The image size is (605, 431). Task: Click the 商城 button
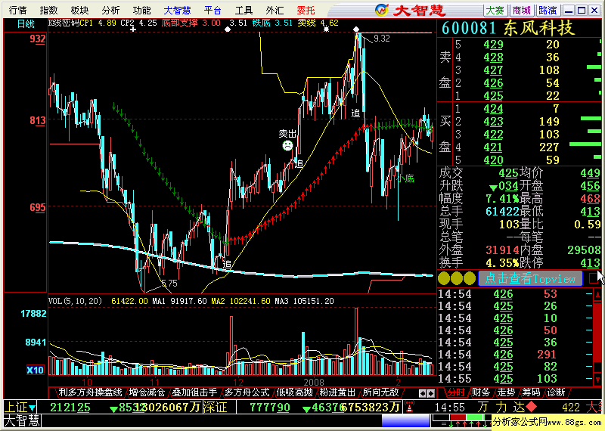pos(522,10)
